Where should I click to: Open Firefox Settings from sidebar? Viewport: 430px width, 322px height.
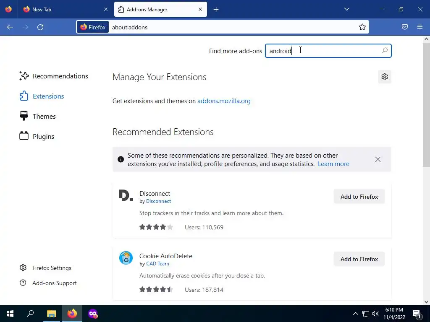pyautogui.click(x=45, y=268)
